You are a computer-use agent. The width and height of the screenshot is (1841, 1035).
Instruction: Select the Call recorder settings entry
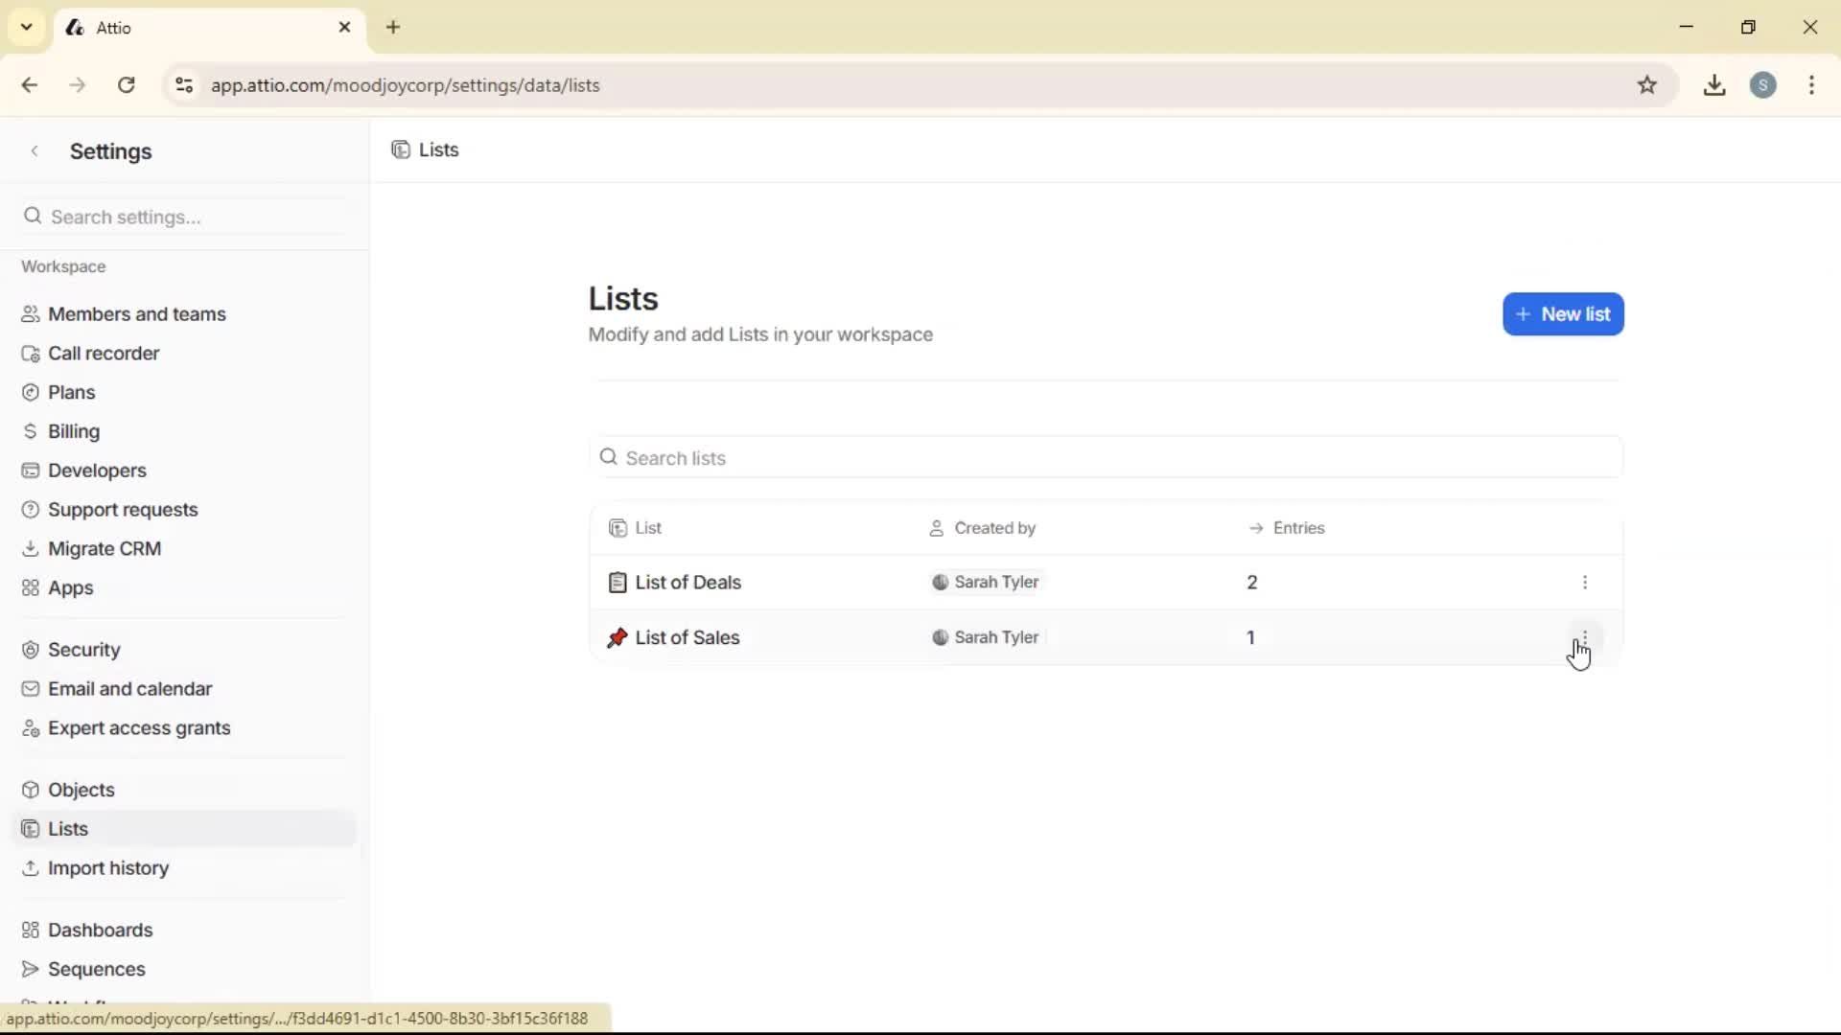click(x=103, y=353)
